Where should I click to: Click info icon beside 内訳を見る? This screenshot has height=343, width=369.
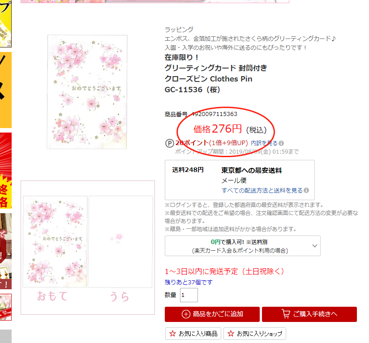coord(281,143)
